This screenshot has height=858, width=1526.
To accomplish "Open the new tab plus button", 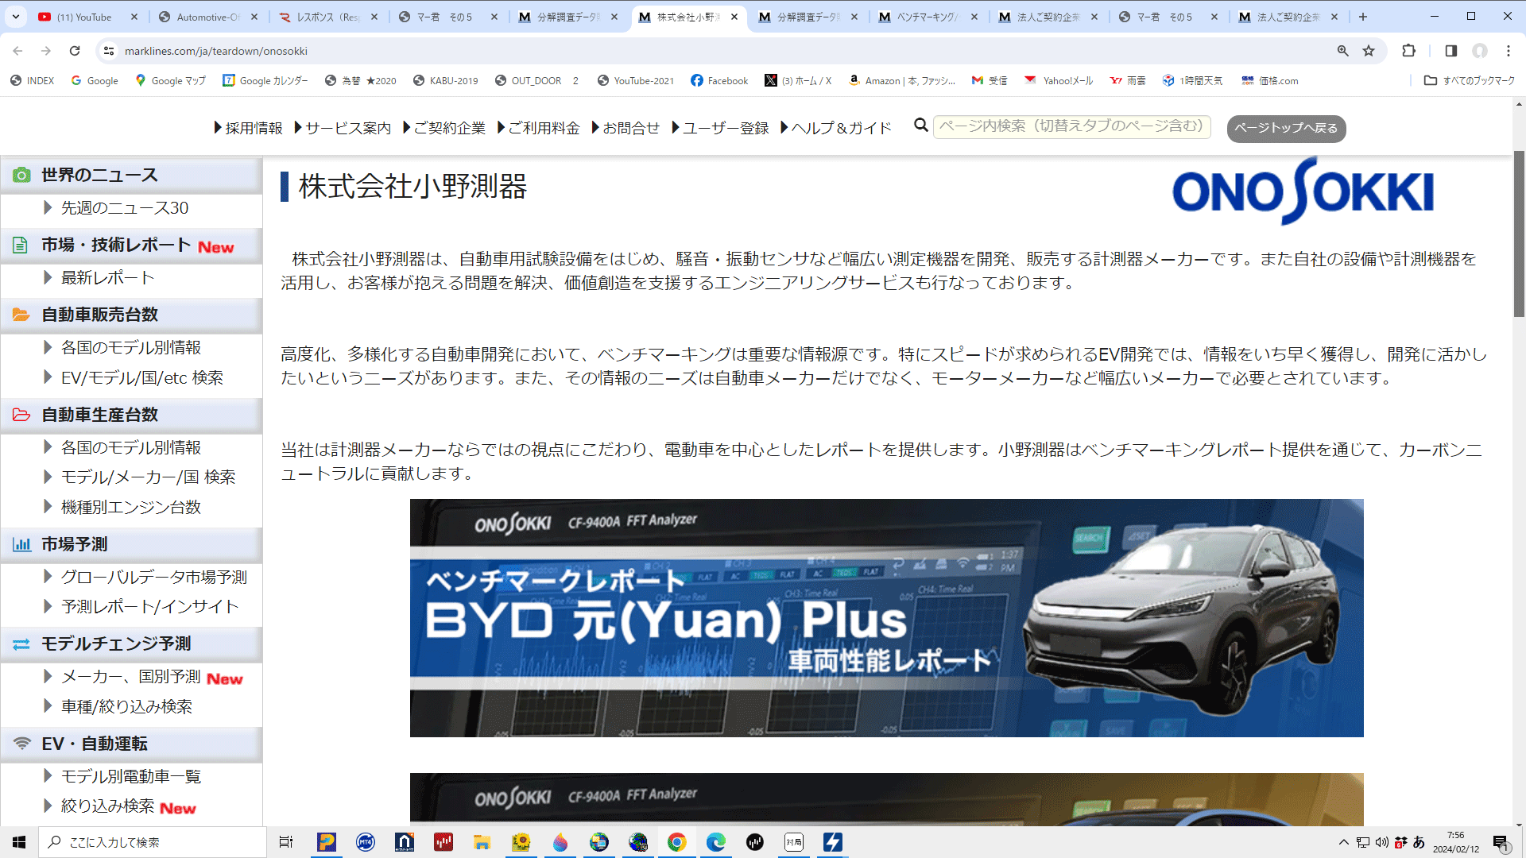I will pyautogui.click(x=1363, y=17).
